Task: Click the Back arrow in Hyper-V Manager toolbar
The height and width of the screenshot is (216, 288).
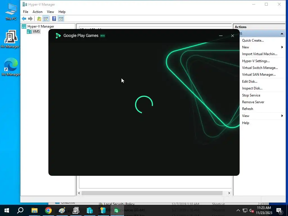Action: pyautogui.click(x=24, y=19)
